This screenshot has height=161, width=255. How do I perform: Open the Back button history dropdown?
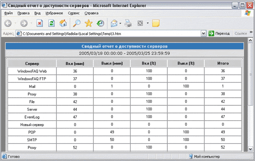pos(15,23)
